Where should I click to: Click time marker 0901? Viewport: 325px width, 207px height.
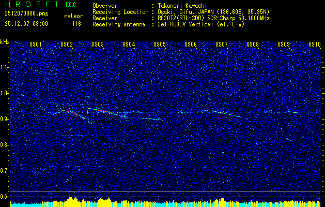pyautogui.click(x=36, y=45)
